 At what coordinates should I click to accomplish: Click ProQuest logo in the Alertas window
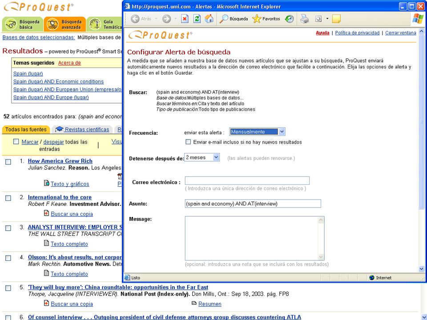point(160,35)
